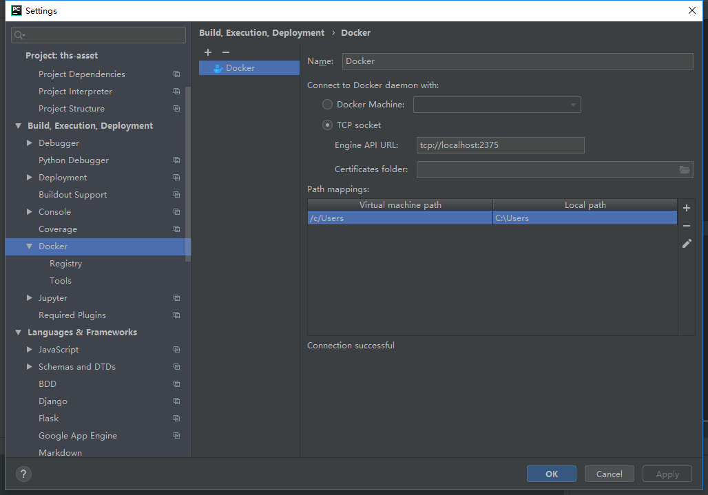This screenshot has width=708, height=495.
Task: Open the Markdown settings page
Action: [60, 452]
